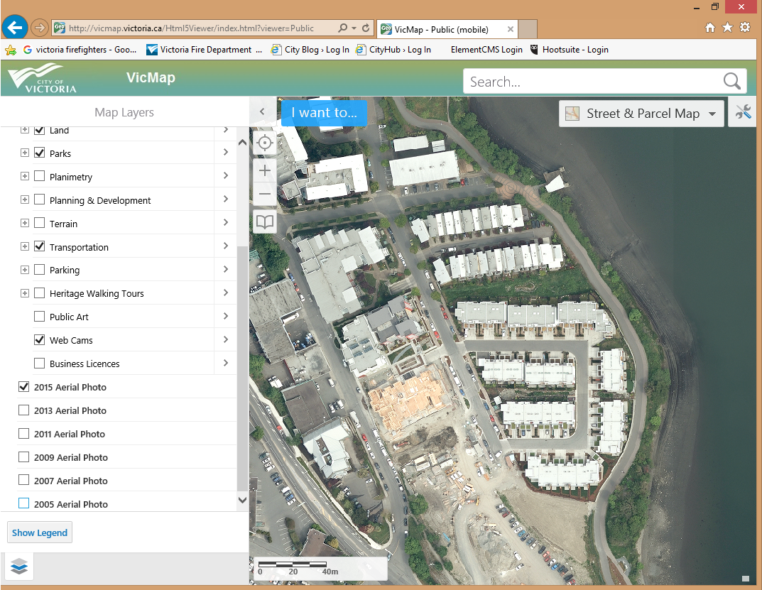
Task: Open the address bar search magnifier
Action: click(343, 28)
